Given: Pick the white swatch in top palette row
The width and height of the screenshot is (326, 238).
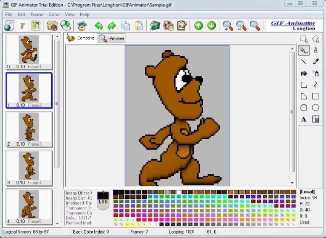Looking at the screenshot, I should tap(179, 192).
